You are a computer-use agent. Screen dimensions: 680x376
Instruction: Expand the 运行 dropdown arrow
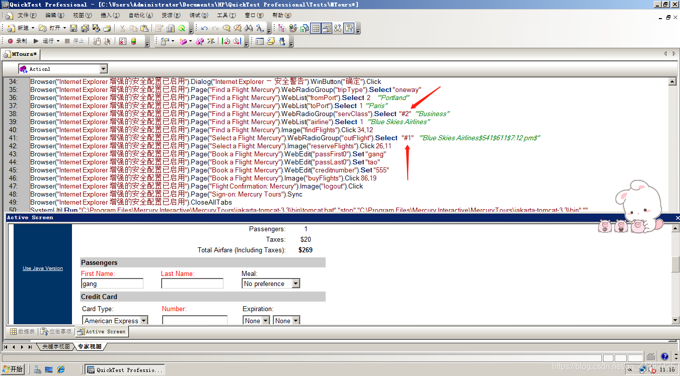[58, 41]
